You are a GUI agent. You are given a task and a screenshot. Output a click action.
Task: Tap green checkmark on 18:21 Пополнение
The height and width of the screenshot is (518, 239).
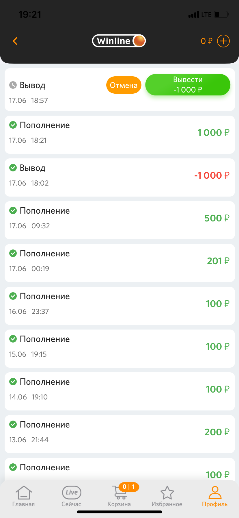pyautogui.click(x=13, y=125)
